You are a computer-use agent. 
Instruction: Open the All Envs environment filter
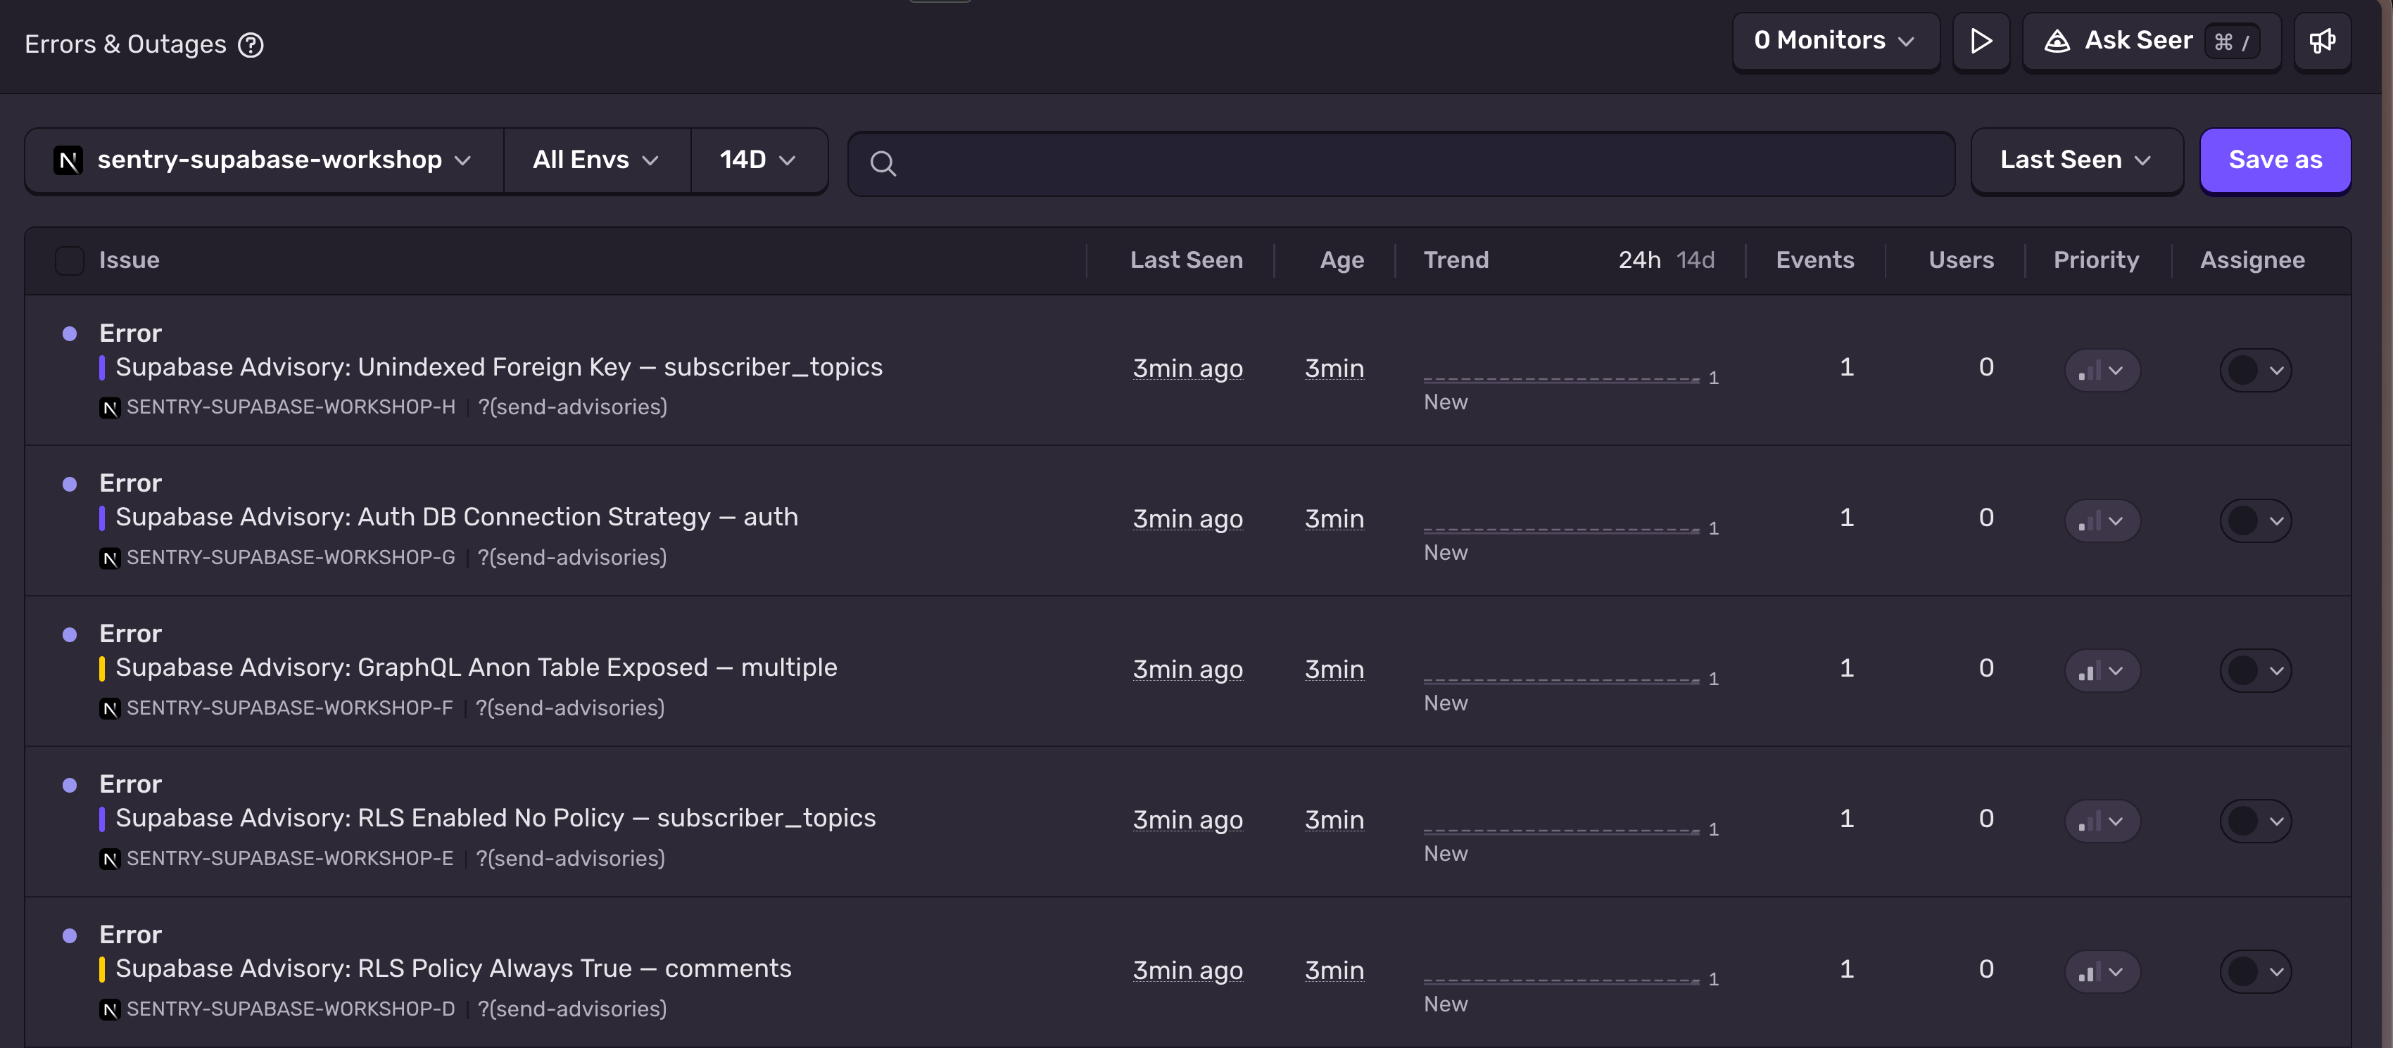click(x=596, y=160)
